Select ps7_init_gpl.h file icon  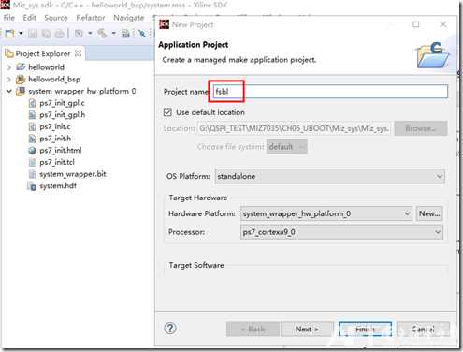(32, 115)
